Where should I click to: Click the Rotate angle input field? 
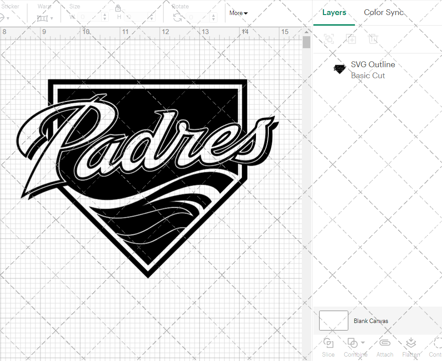pyautogui.click(x=198, y=17)
